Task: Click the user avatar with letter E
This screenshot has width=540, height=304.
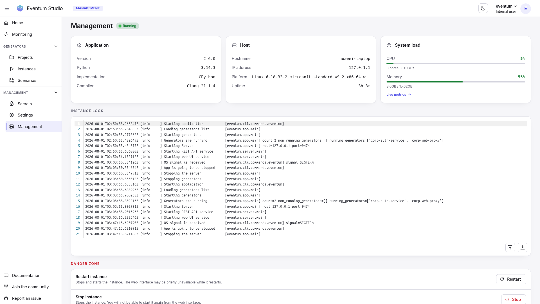Action: tap(525, 8)
